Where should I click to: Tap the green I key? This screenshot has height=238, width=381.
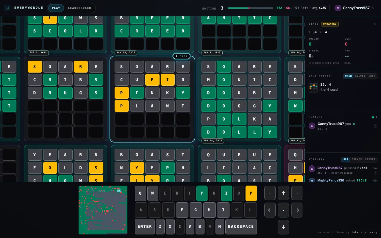click(x=227, y=193)
